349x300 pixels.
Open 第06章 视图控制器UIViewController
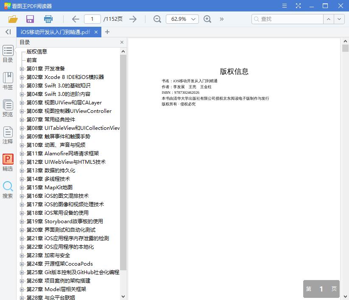69,111
